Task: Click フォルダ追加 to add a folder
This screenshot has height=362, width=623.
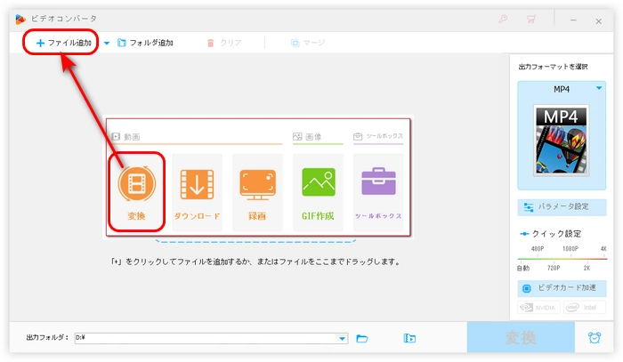Action: pyautogui.click(x=145, y=43)
